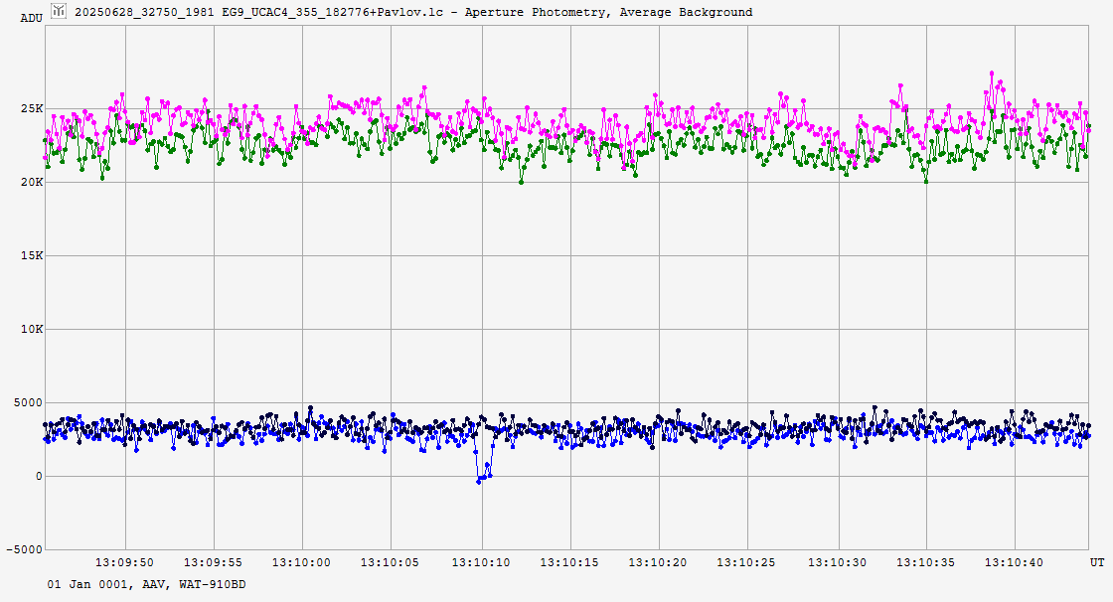Screen dimensions: 1113x602
Task: Click the 10K label on the vertical axis
Action: [30, 329]
